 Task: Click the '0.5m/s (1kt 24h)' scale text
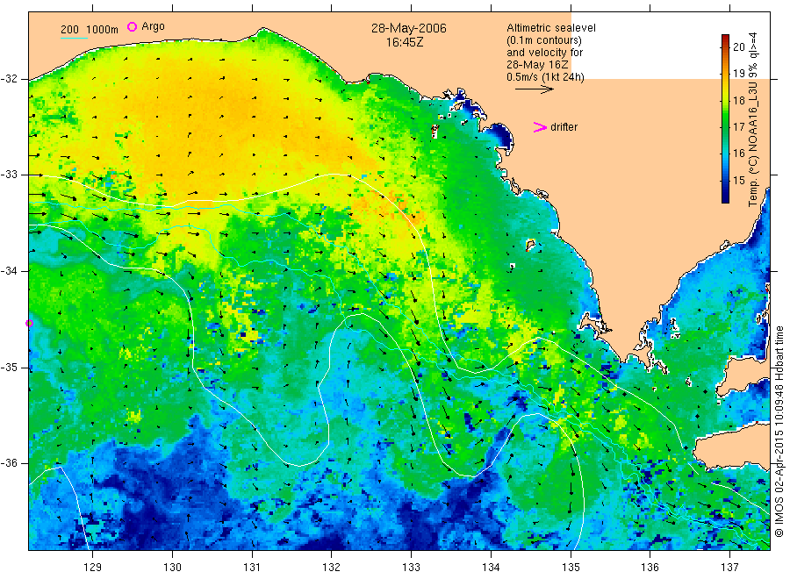click(546, 77)
